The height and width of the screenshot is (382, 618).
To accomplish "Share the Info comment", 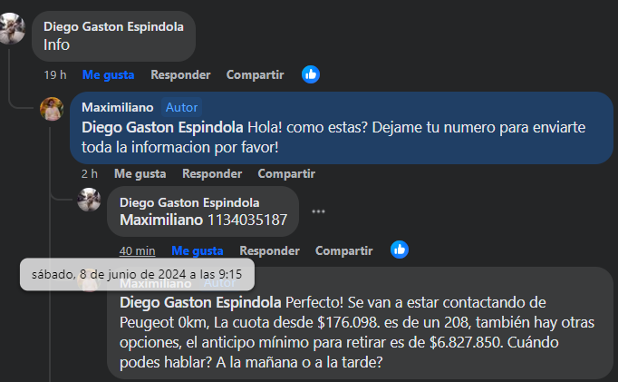I will [255, 74].
